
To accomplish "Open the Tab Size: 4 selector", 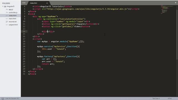I will (x=156, y=98).
